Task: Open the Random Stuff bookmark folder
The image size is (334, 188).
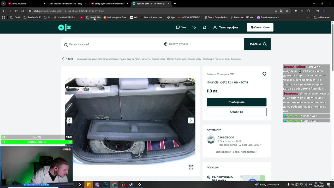Action: point(32,17)
